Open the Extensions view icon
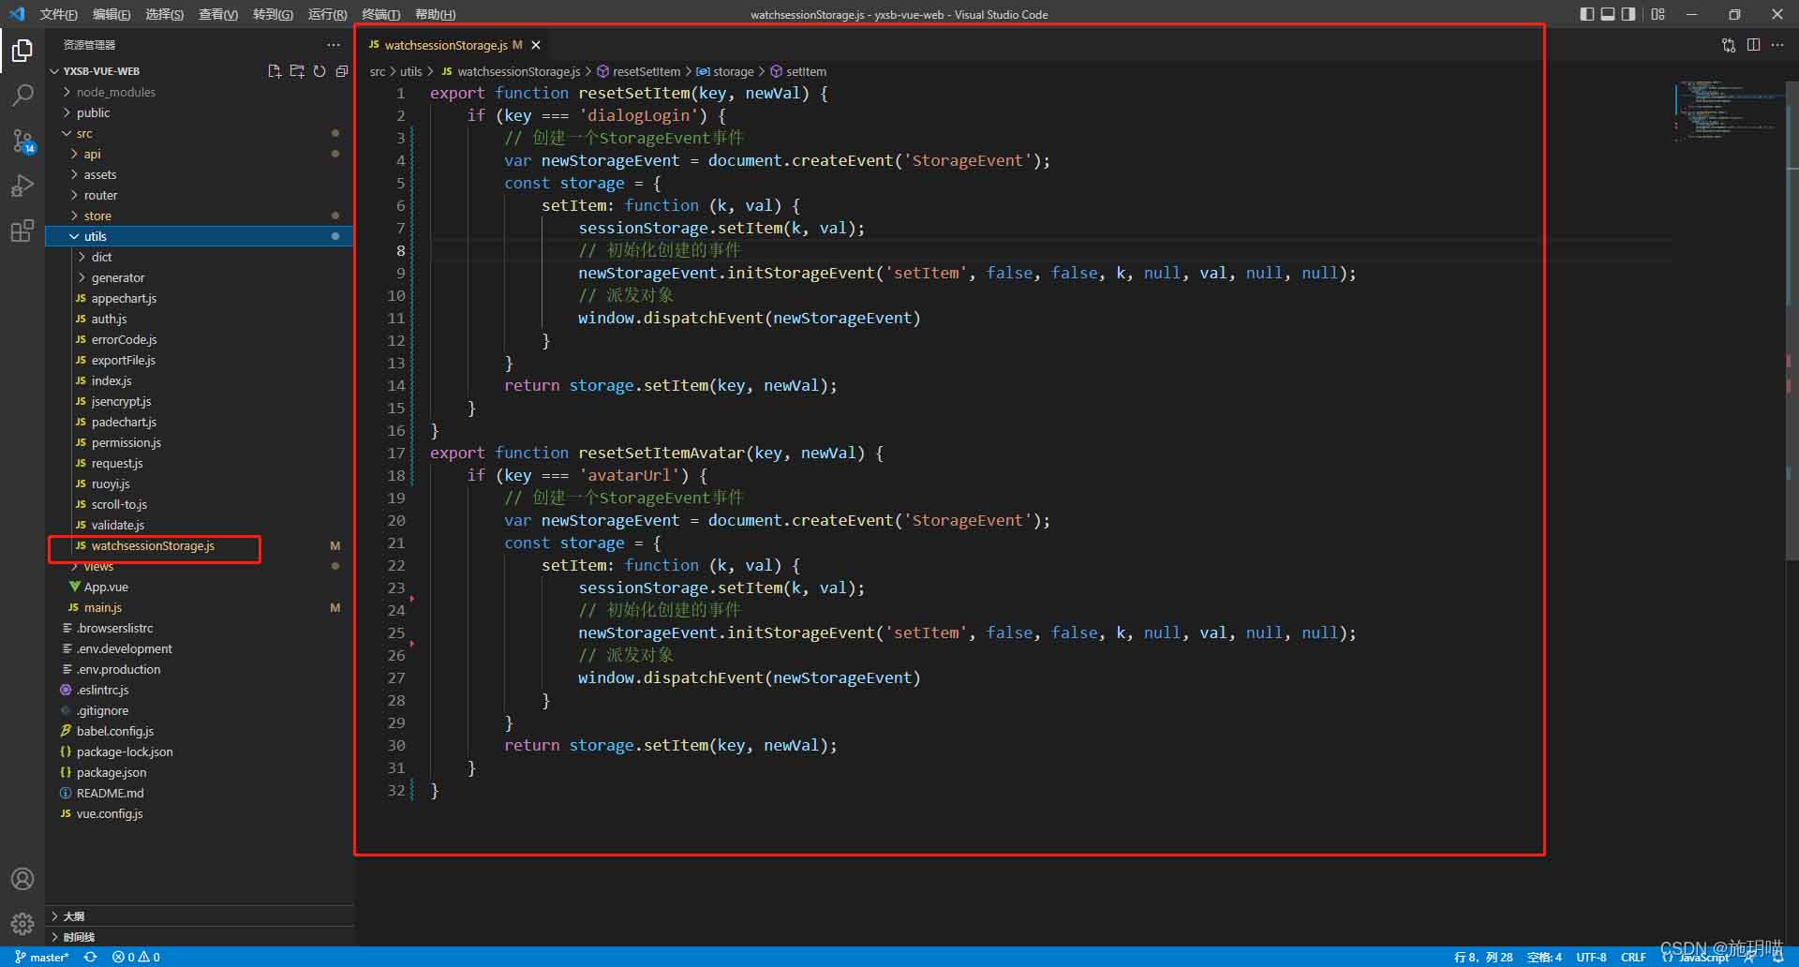 click(22, 231)
